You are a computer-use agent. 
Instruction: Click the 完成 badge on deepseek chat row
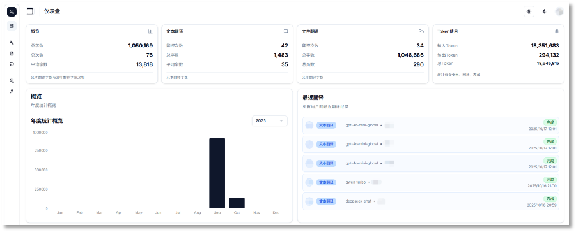[550, 198]
